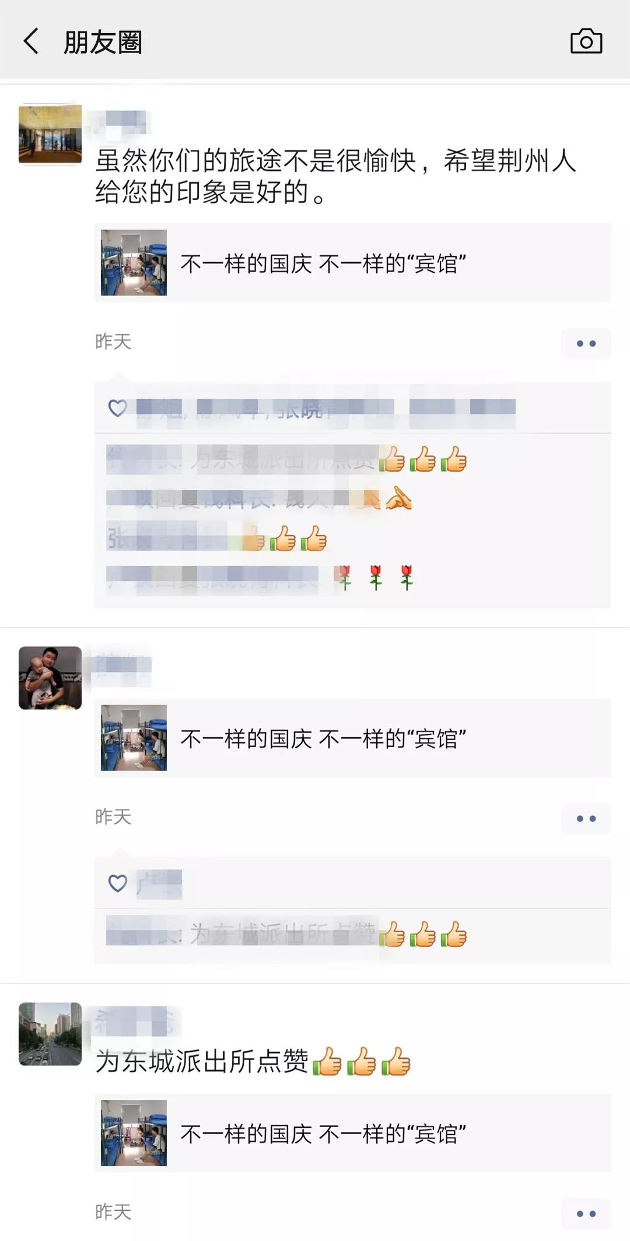Image resolution: width=630 pixels, height=1241 pixels.
Task: Open the second post's shared article link
Action: (353, 738)
